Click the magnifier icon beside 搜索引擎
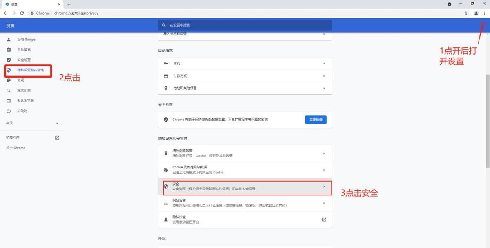The height and width of the screenshot is (248, 490). click(x=9, y=91)
